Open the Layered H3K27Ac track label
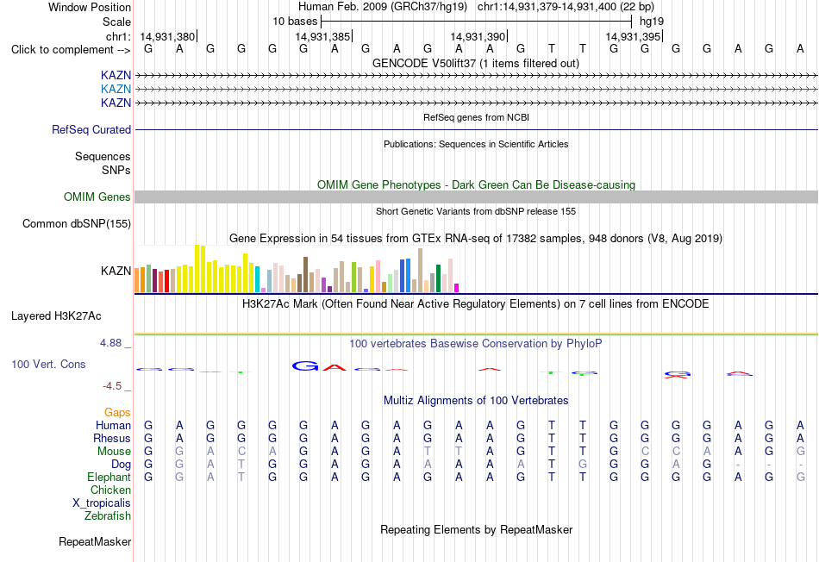 (x=56, y=316)
